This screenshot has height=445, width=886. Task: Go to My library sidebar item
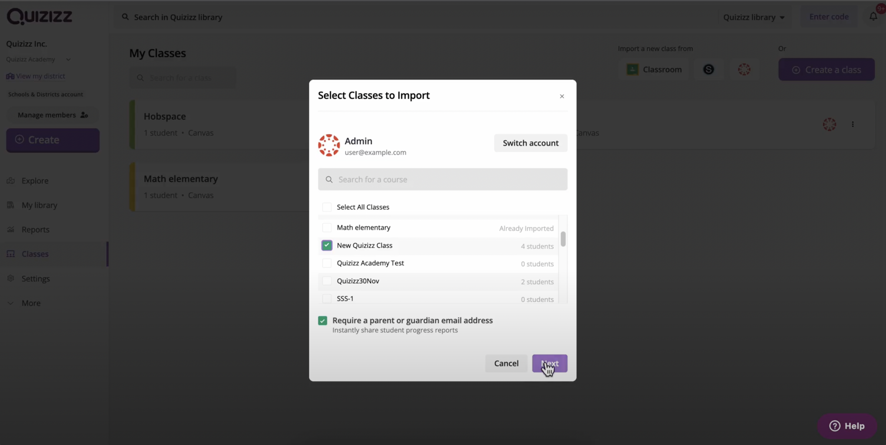[x=39, y=205]
